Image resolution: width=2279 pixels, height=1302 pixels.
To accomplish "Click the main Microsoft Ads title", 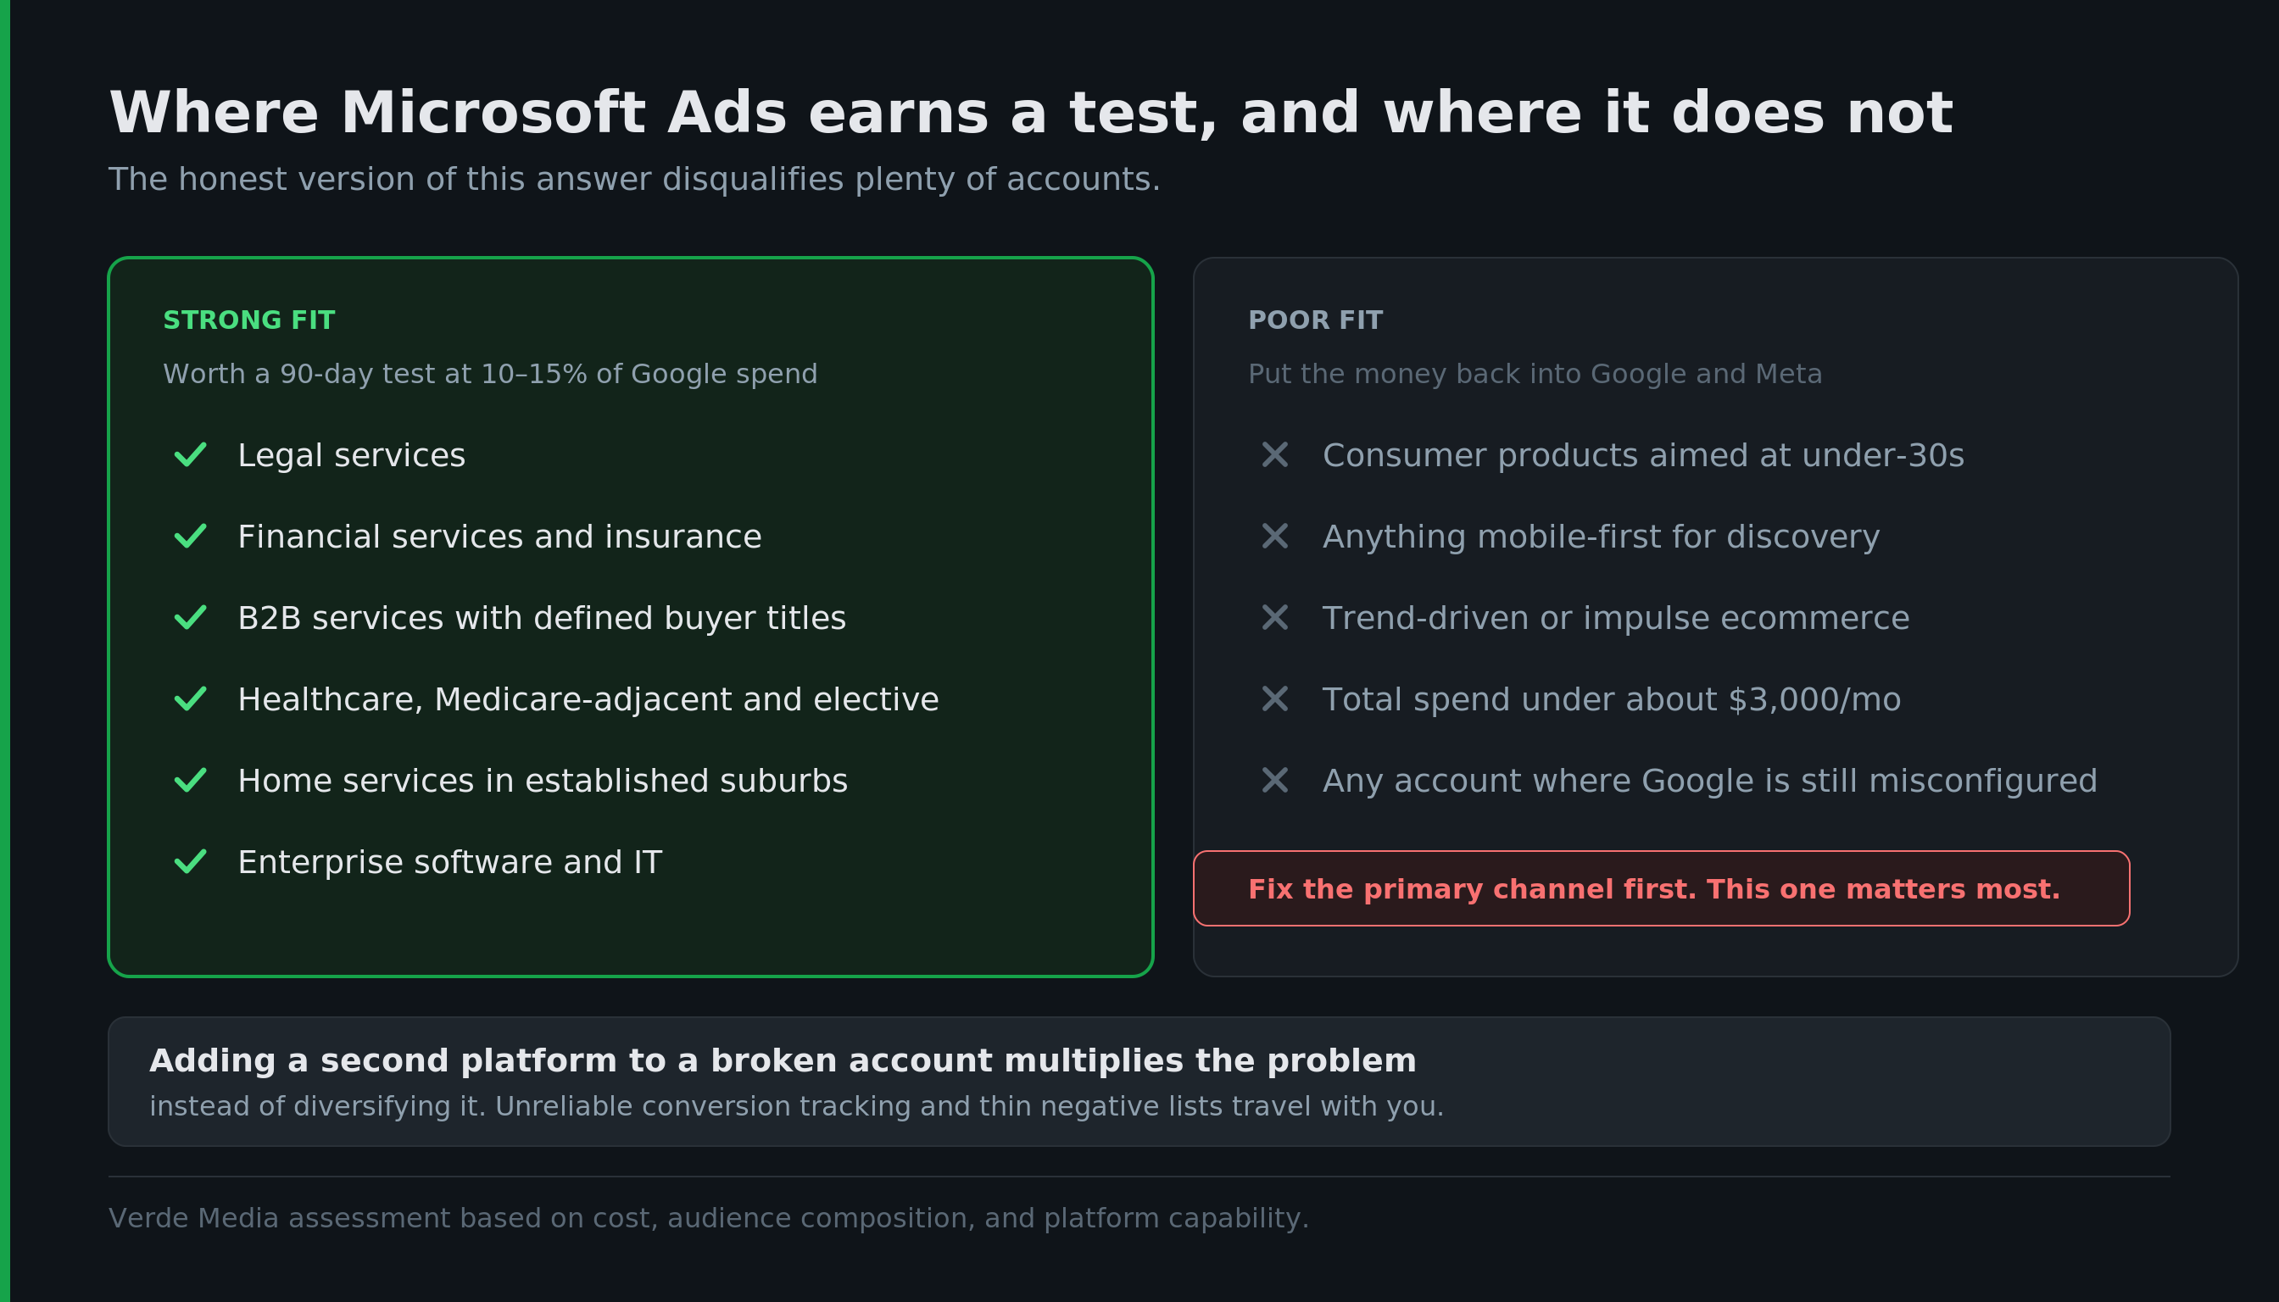I will pyautogui.click(x=1030, y=114).
